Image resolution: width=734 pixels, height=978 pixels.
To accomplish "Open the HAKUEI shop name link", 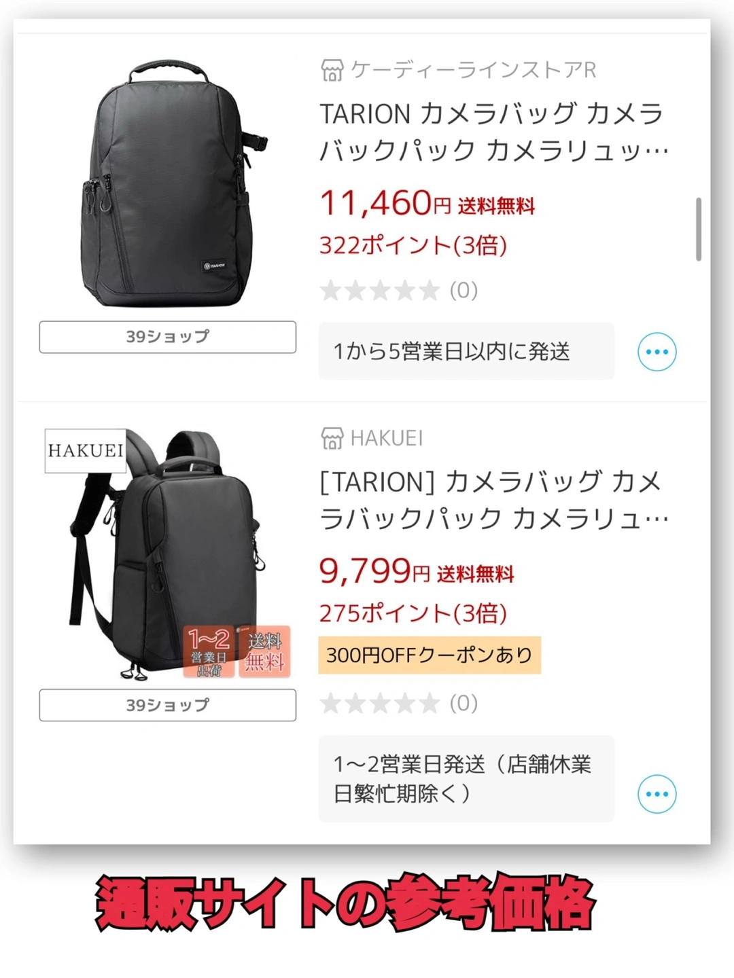I will click(387, 438).
